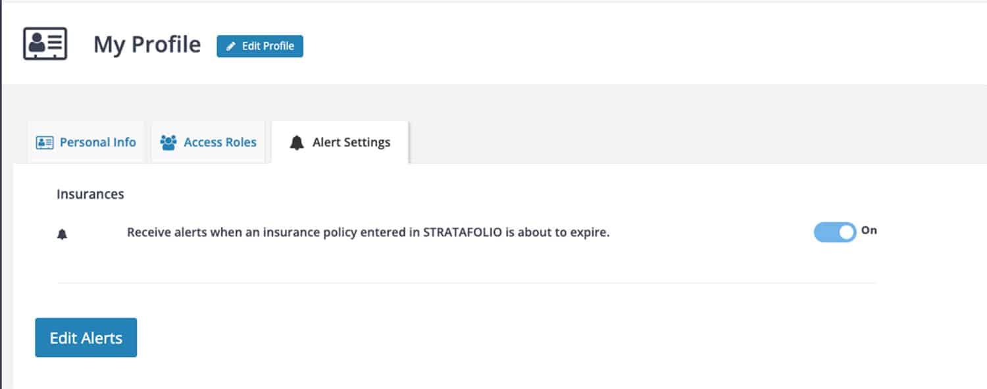Click the insurance policy alert description text

368,232
